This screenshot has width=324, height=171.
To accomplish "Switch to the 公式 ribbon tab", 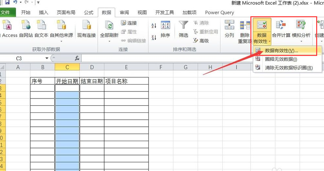I will coord(89,13).
